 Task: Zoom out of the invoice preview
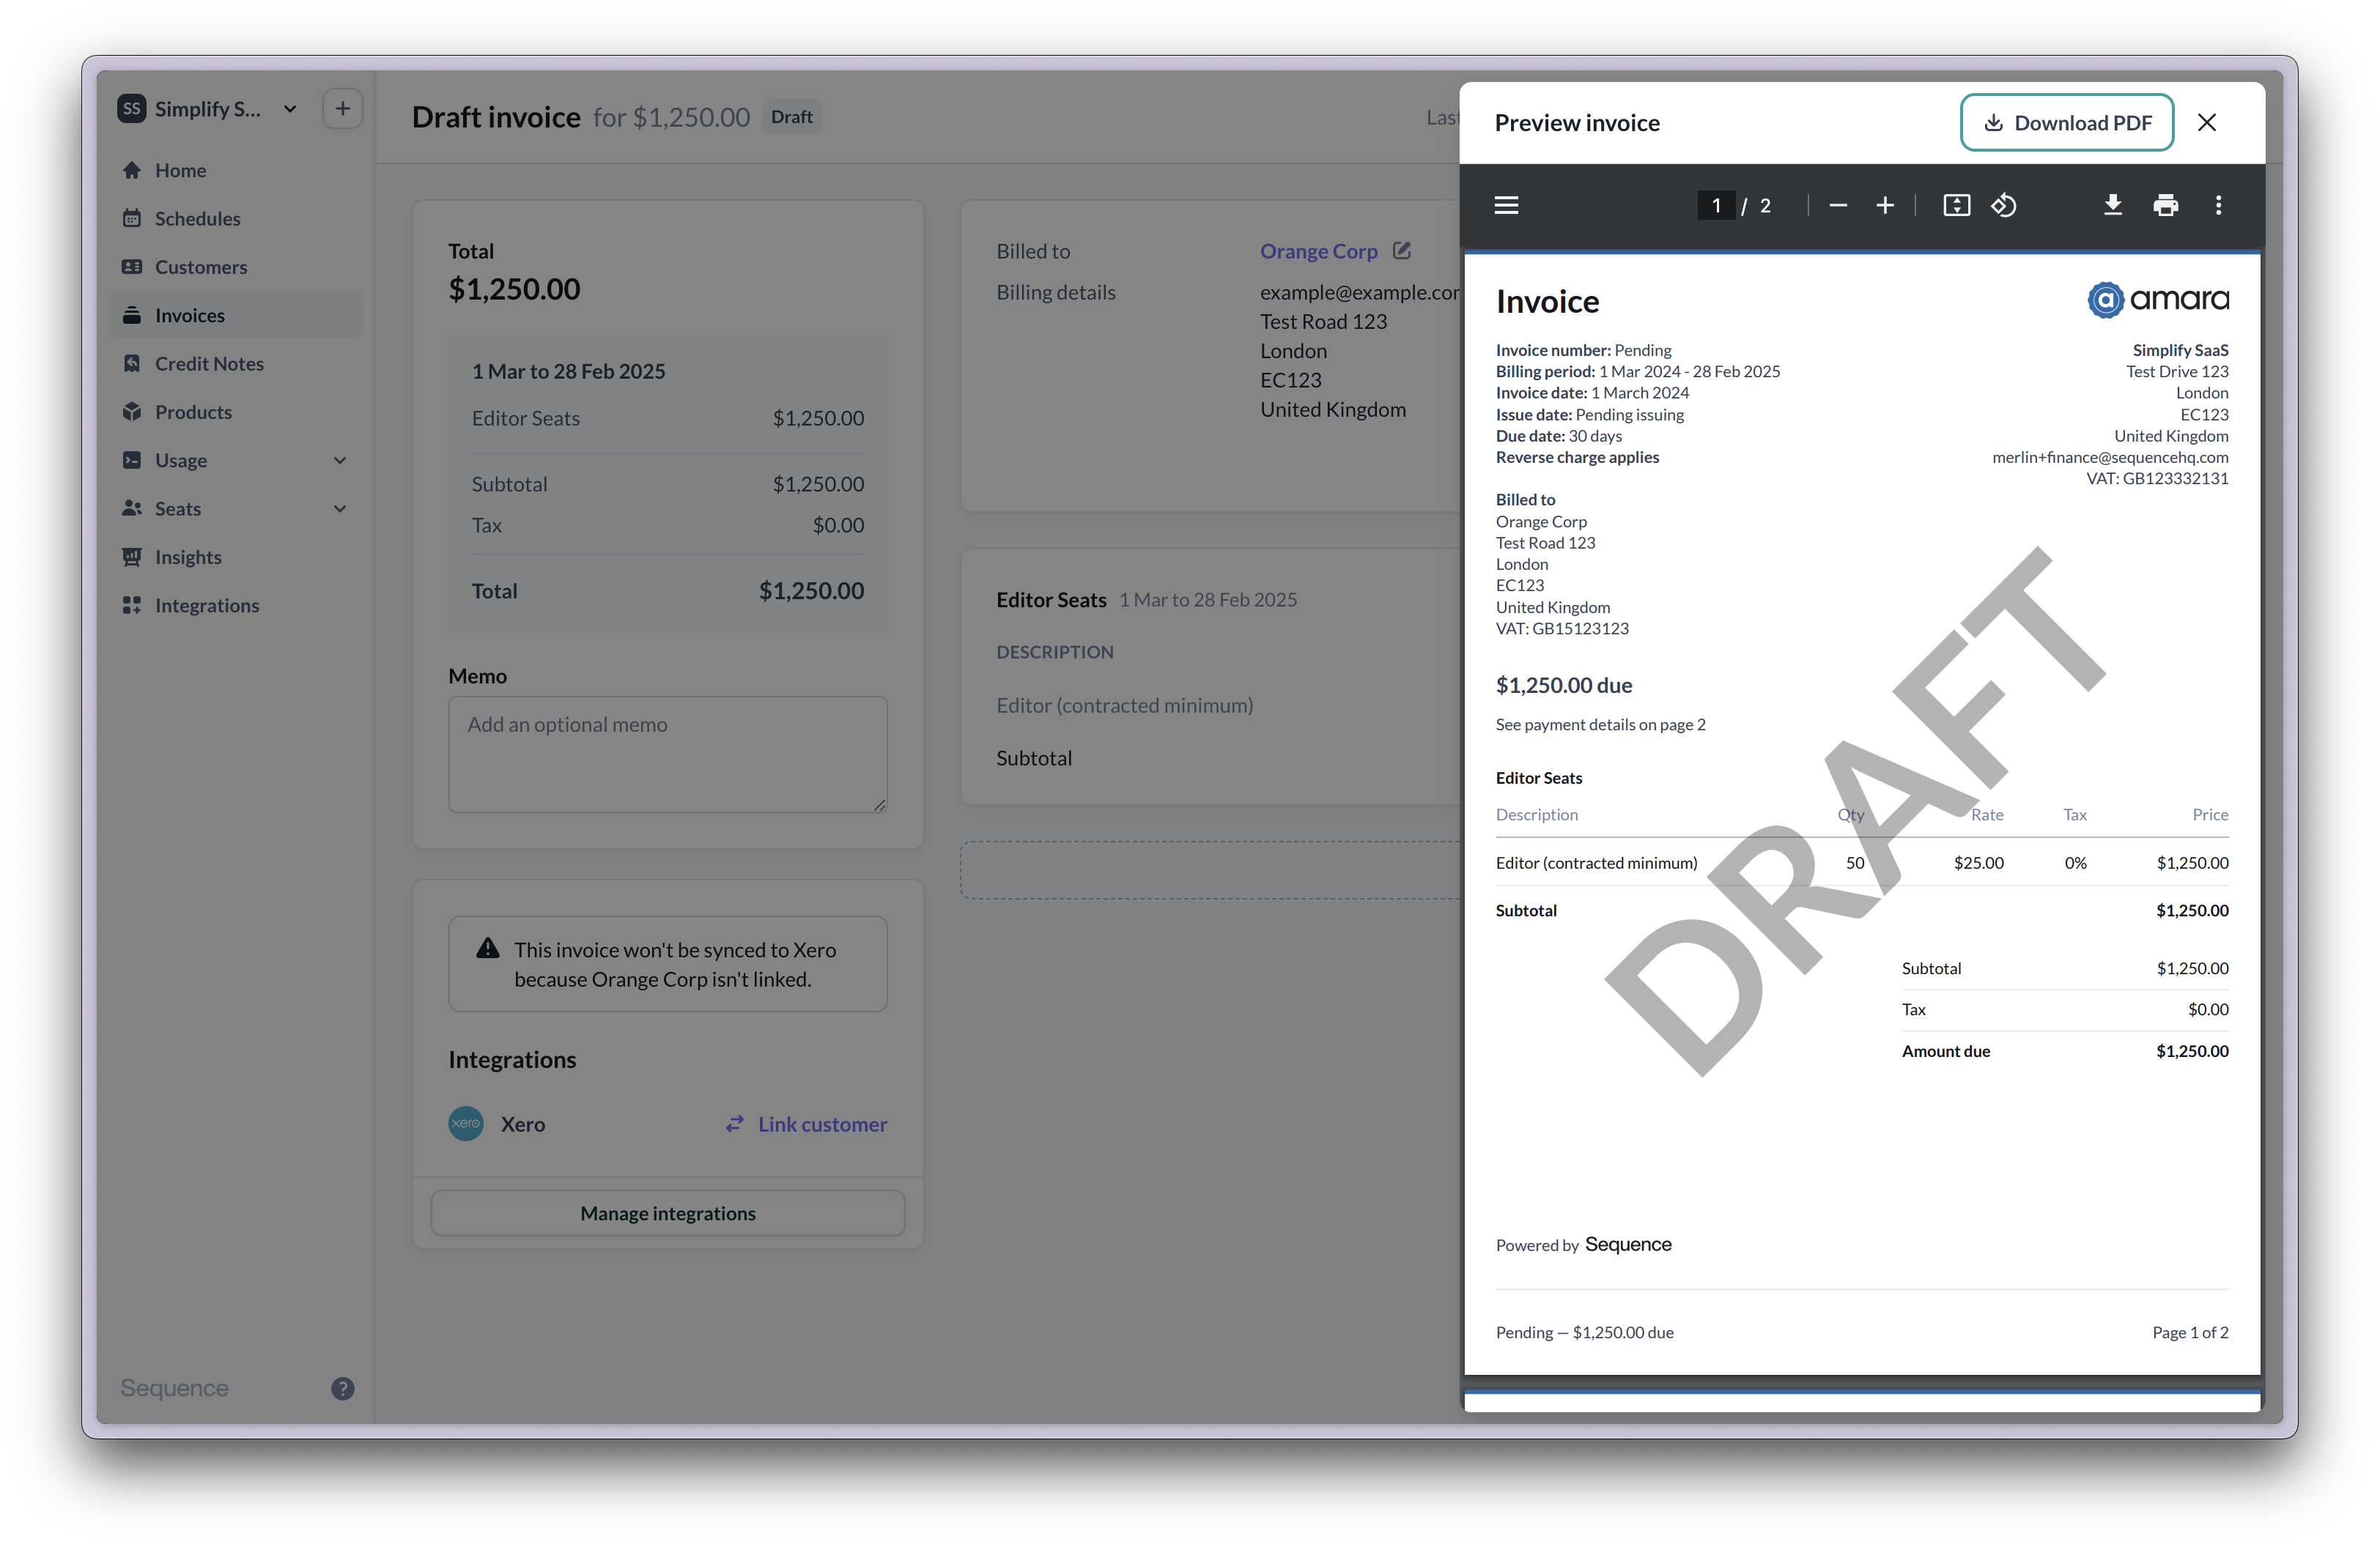(x=1838, y=205)
